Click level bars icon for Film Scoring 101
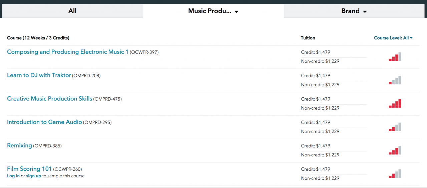 pyautogui.click(x=395, y=174)
